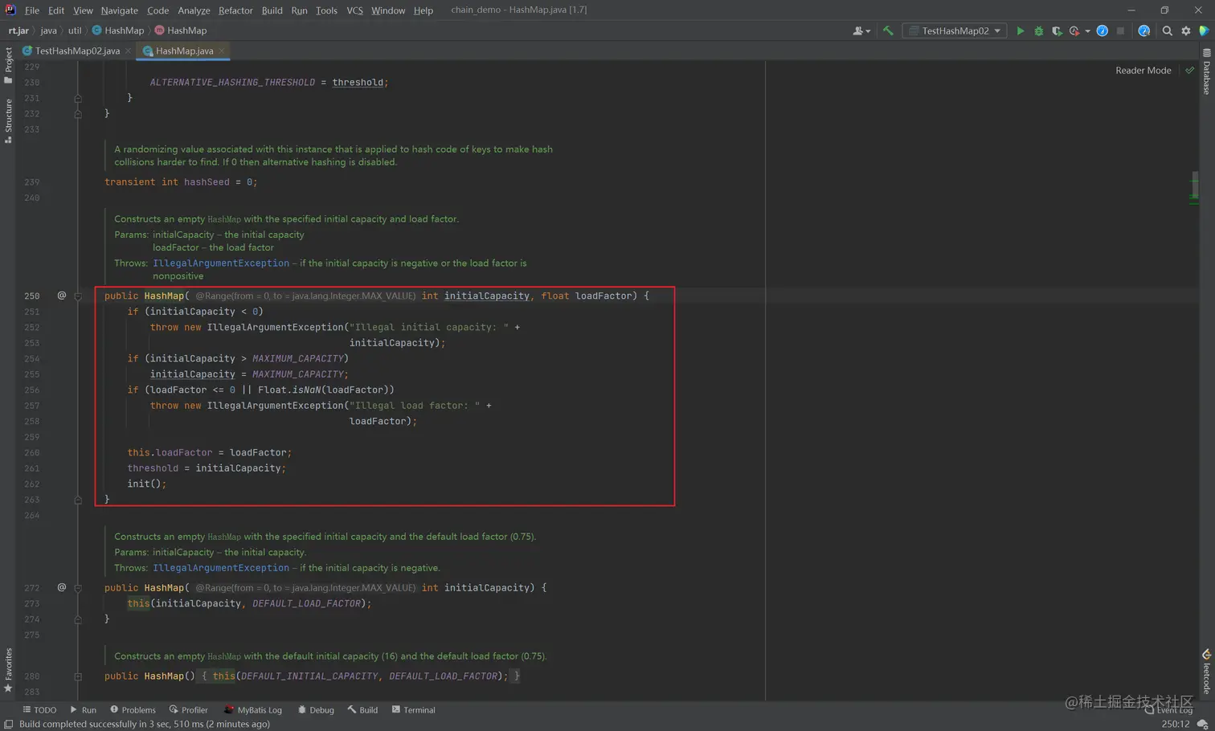The height and width of the screenshot is (731, 1215).
Task: Click HashMap class in breadcrumb
Action: tap(118, 31)
